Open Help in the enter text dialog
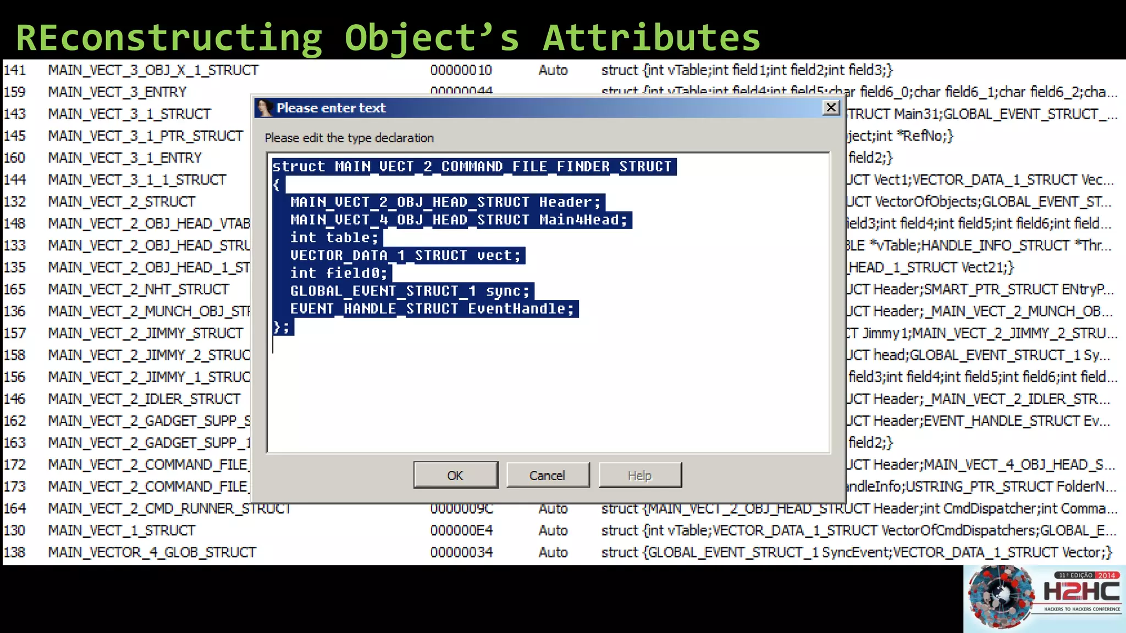The height and width of the screenshot is (633, 1126). 640,475
